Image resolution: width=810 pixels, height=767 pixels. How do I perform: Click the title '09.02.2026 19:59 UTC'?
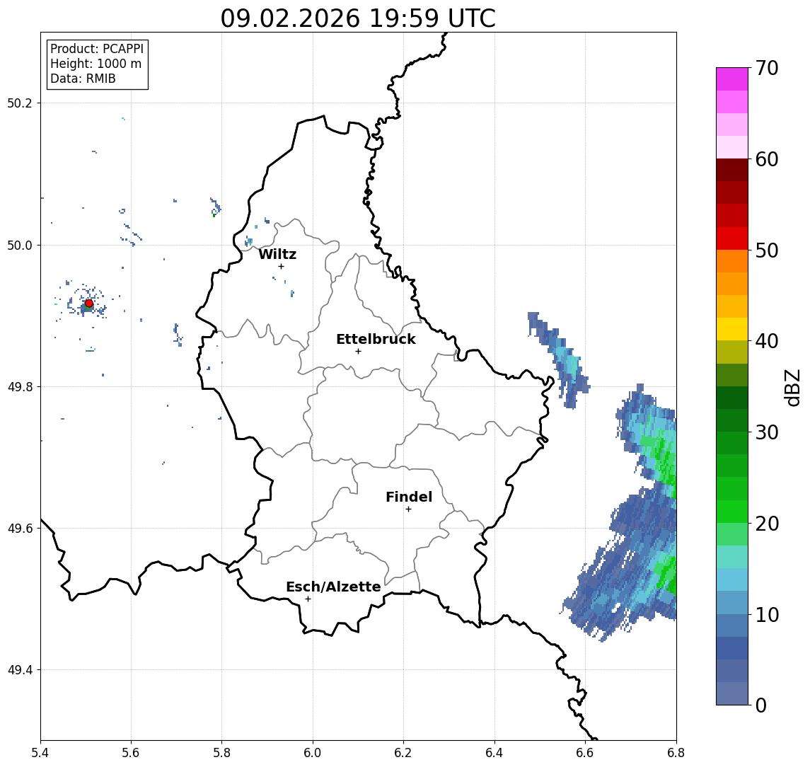coord(358,18)
